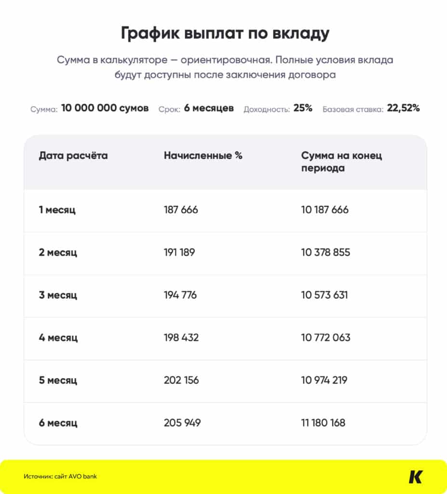The image size is (447, 494).
Task: Click accrued interest '205 949' cell
Action: pos(182,423)
